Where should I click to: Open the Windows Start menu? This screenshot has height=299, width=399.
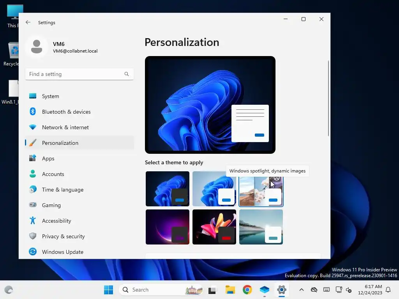click(108, 290)
